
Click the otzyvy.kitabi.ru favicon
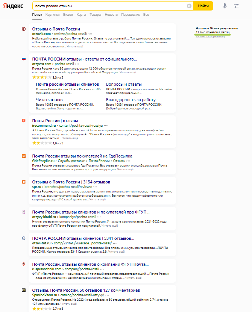pyautogui.click(x=24, y=212)
